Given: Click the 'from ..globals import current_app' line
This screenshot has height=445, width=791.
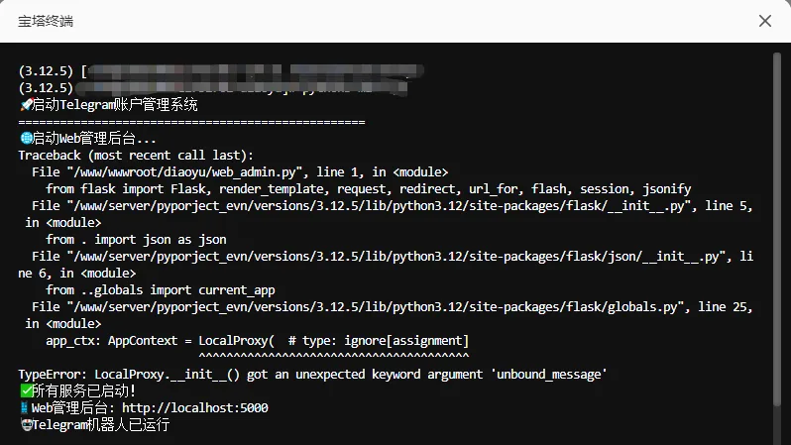Looking at the screenshot, I should pyautogui.click(x=161, y=290).
